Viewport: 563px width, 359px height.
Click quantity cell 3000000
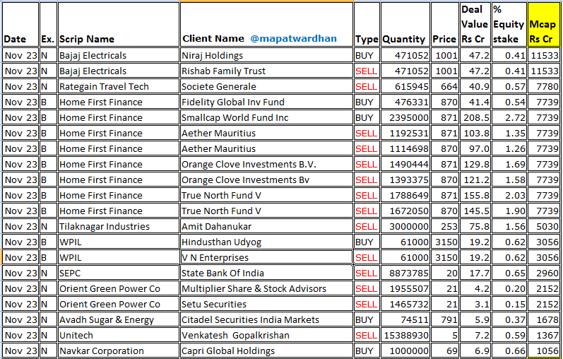click(x=405, y=226)
